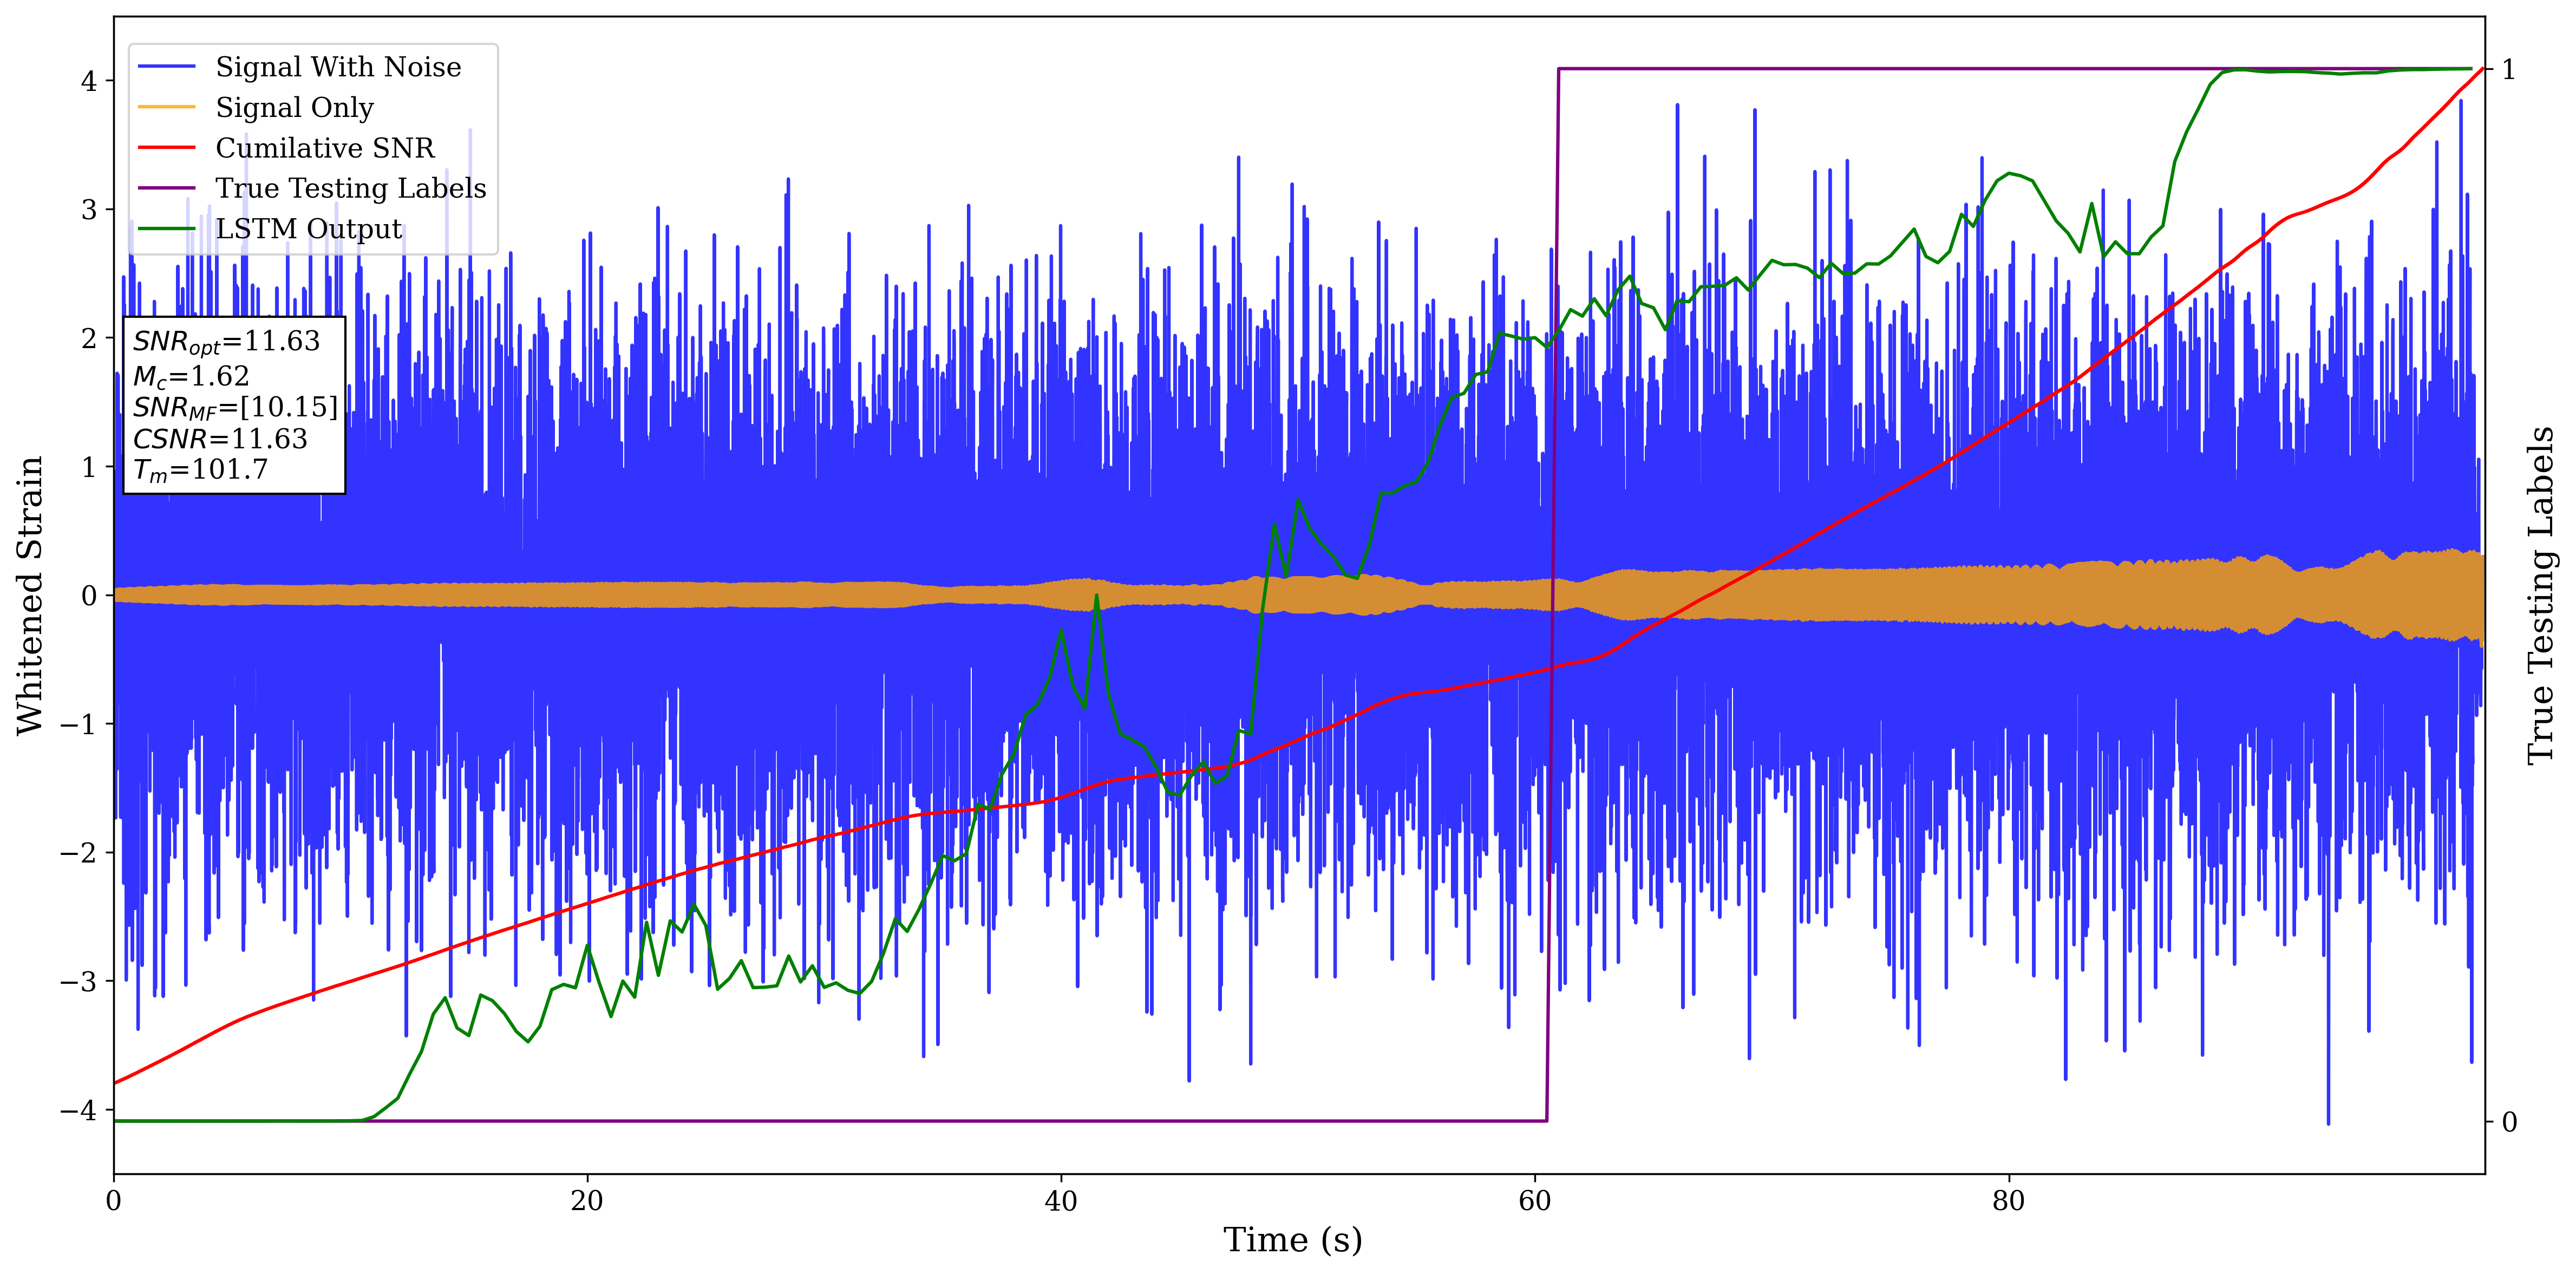Click the 'True Testing Labels' legend entry
Viewport: 2576px width, 1274px height.
click(x=350, y=188)
